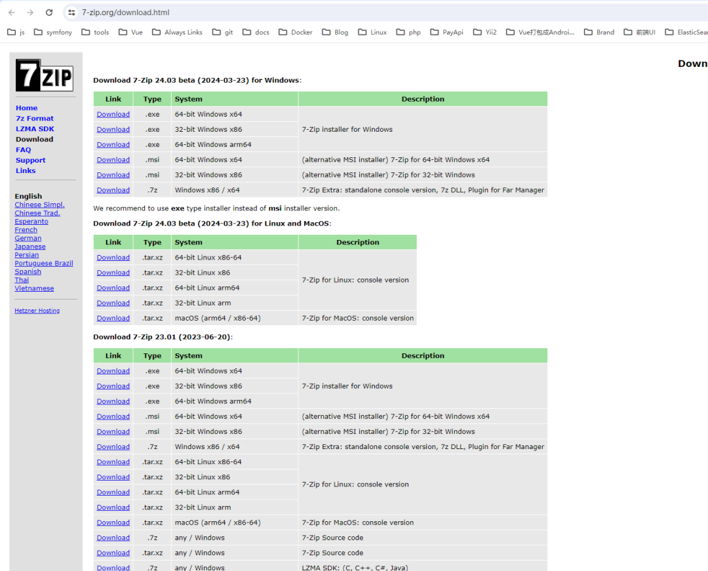Open the Yii2 bookmarks folder
708x571 pixels.
[x=484, y=32]
